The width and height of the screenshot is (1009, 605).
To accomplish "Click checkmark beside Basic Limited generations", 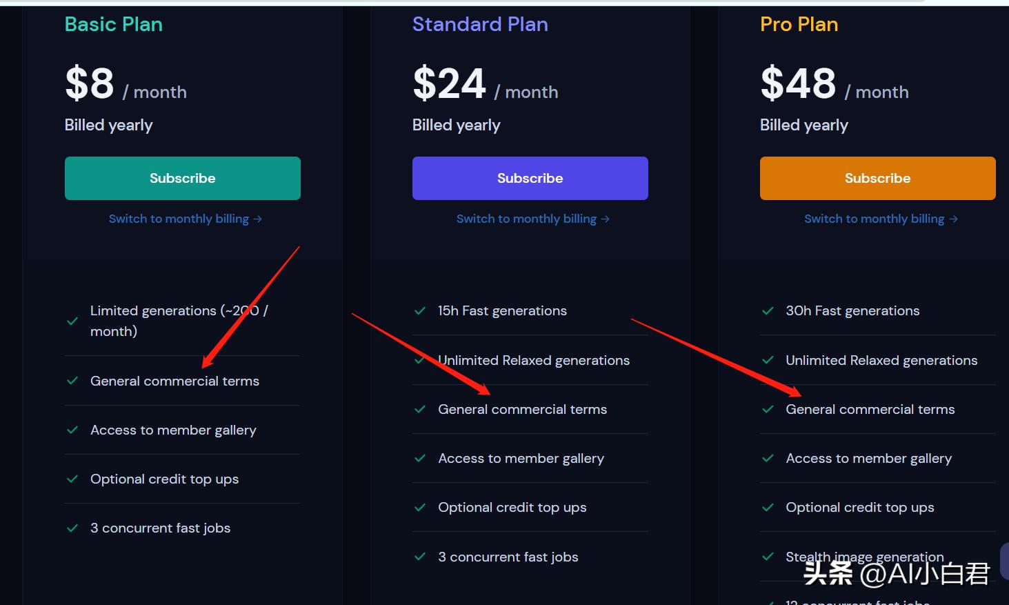I will (72, 321).
